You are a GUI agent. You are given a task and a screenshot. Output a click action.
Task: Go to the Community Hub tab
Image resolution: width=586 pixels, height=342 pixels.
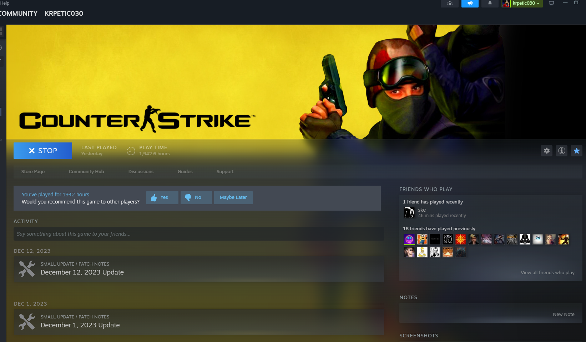(x=86, y=172)
